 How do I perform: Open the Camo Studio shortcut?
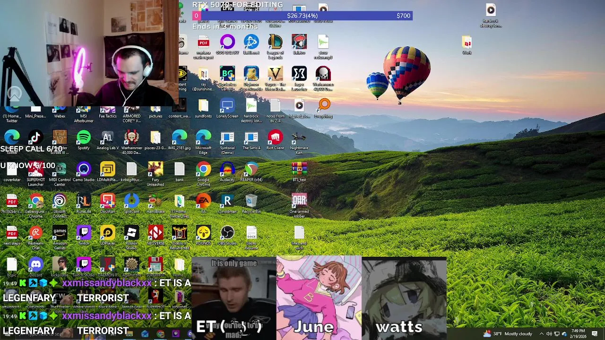click(x=84, y=172)
